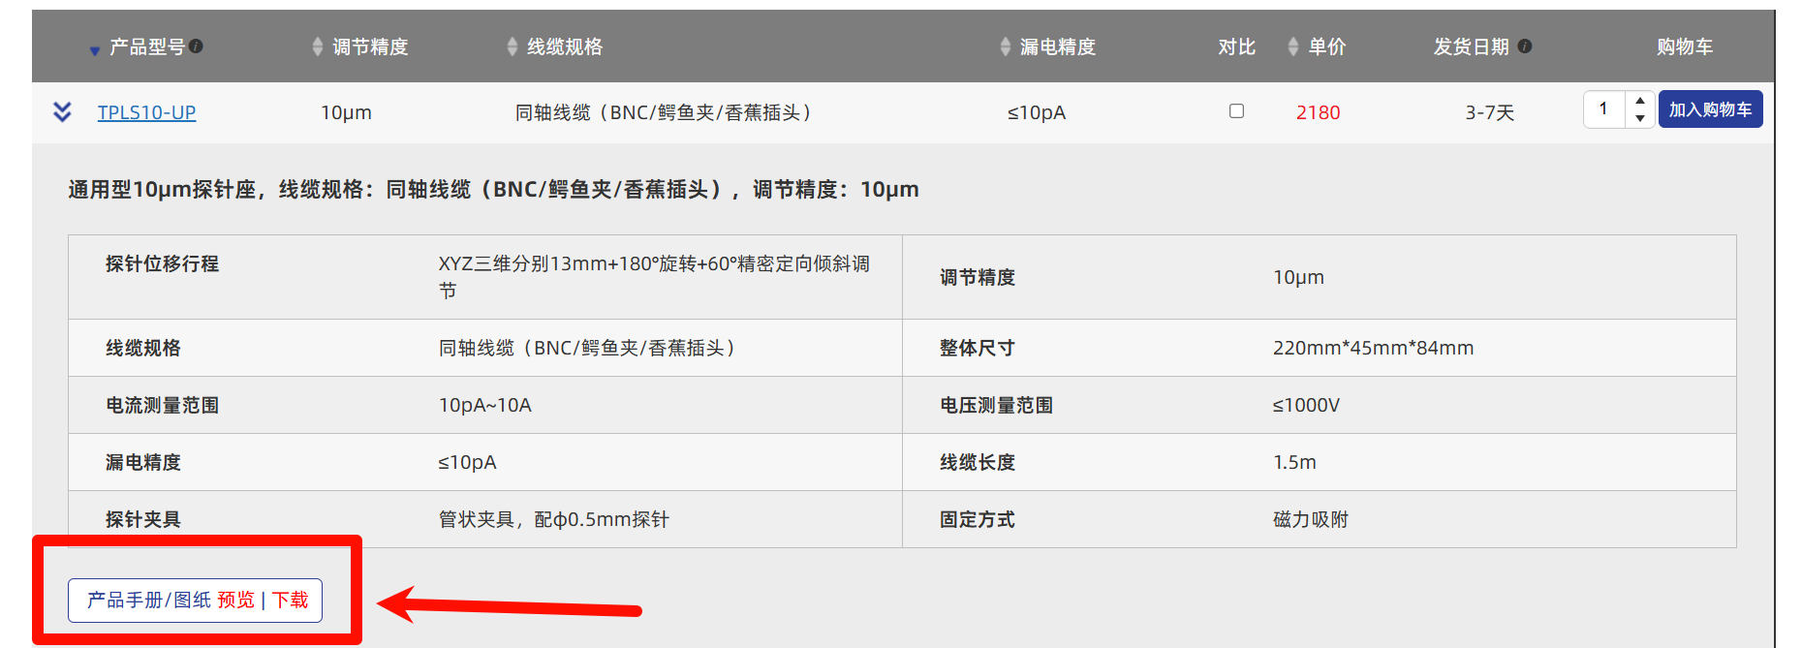1802x648 pixels.
Task: Click 预览 to preview the manual
Action: (235, 601)
